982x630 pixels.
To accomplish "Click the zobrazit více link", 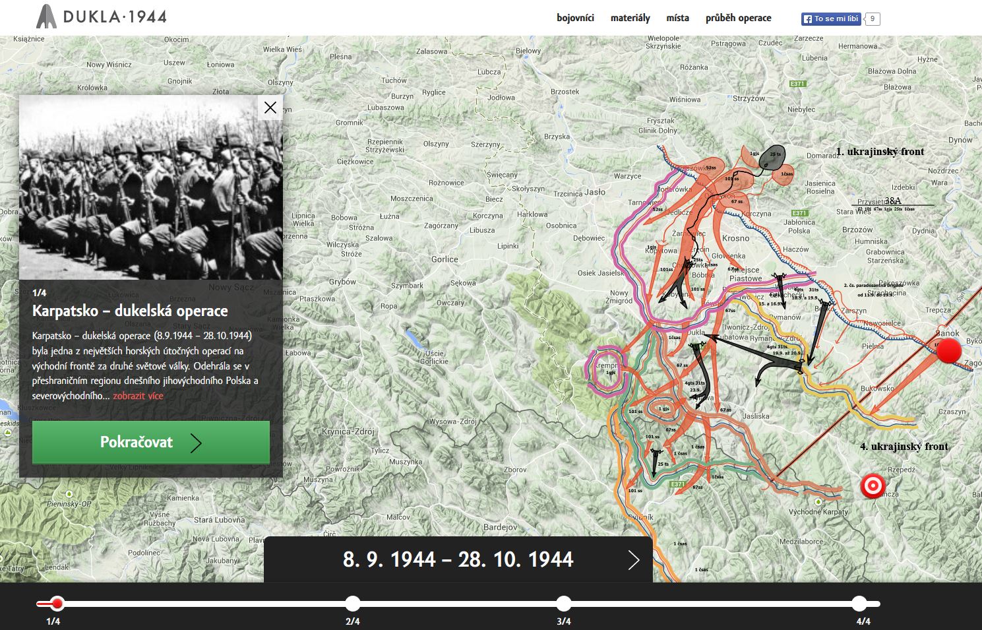I will tap(138, 396).
